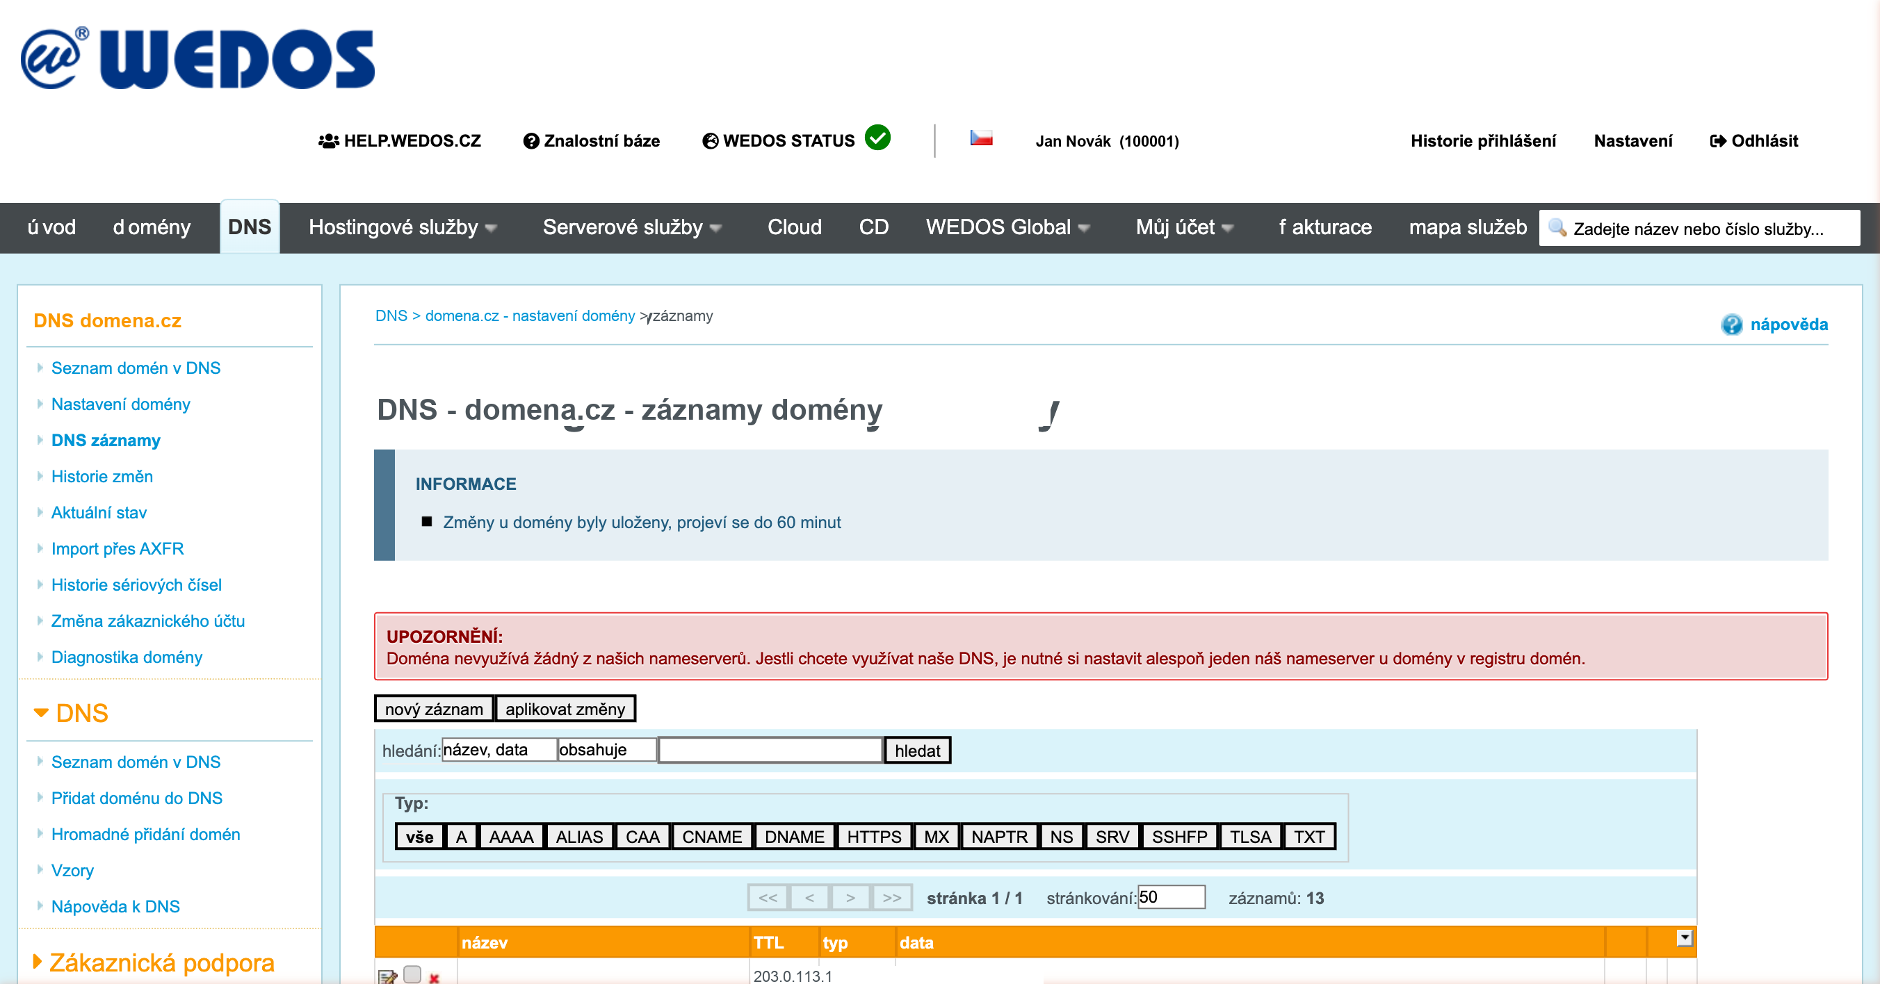Open the Historie změn sidebar link
The width and height of the screenshot is (1880, 984).
coord(102,476)
